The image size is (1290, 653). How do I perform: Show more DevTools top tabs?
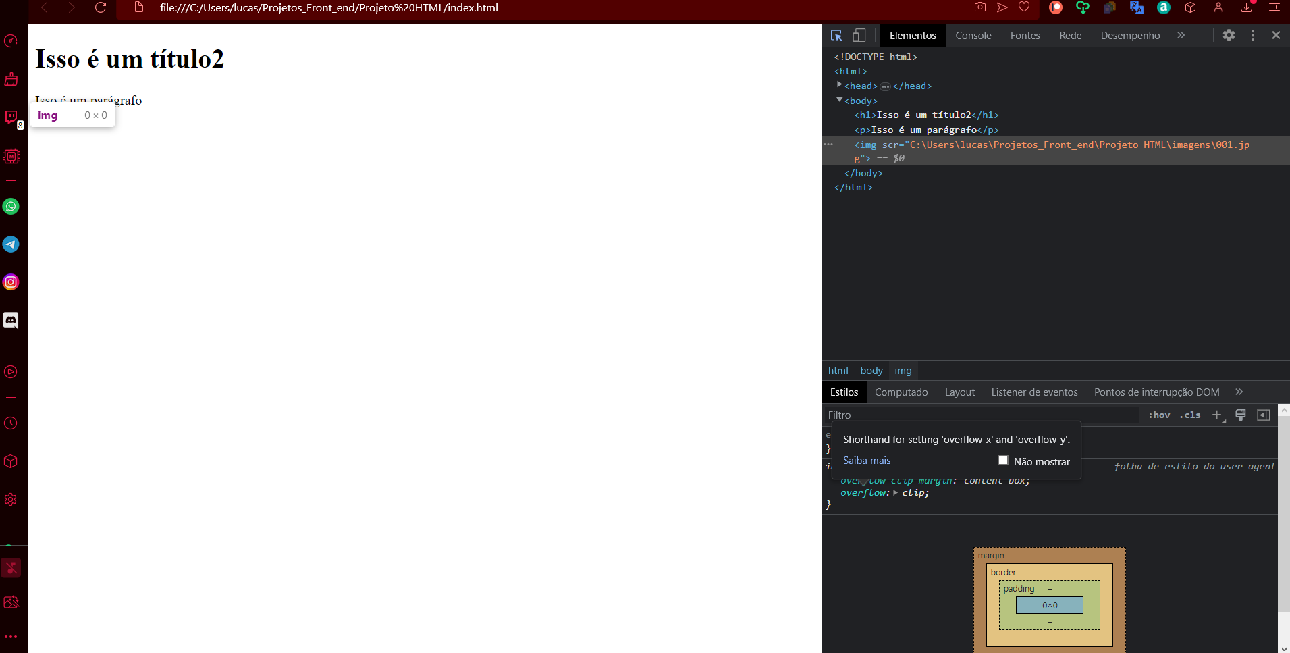point(1181,35)
